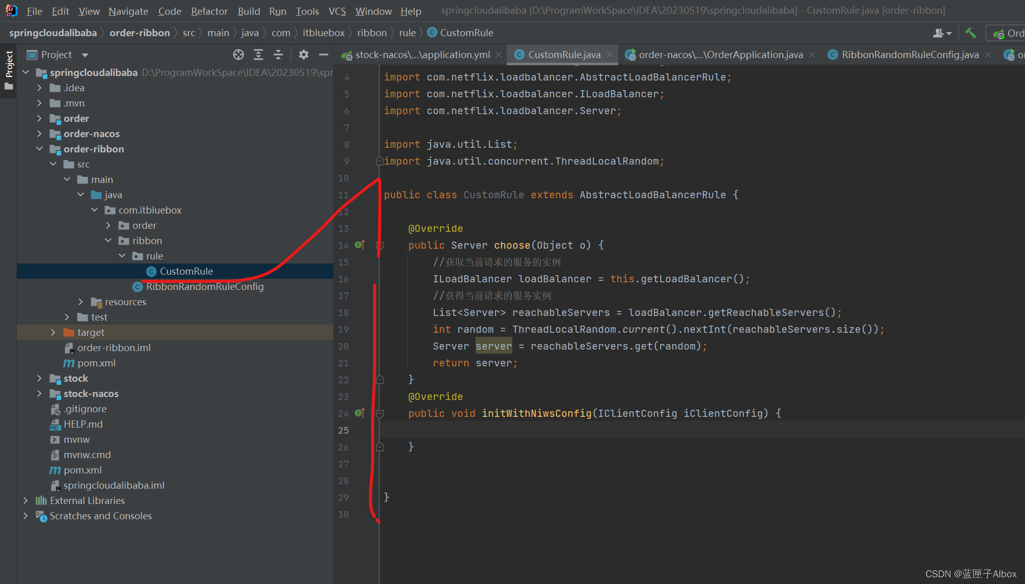This screenshot has height=584, width=1025.
Task: Close the application.yml tab
Action: [498, 55]
